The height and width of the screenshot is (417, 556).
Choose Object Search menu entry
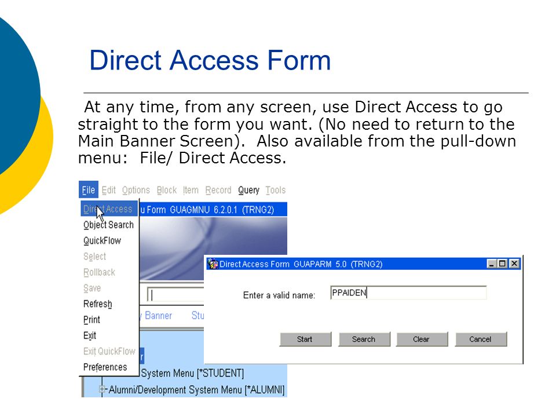coord(108,225)
